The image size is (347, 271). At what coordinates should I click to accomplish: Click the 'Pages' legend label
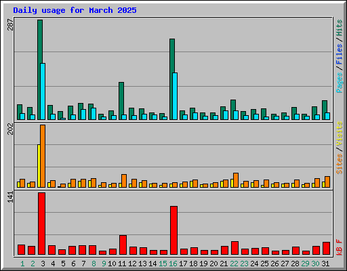(340, 83)
